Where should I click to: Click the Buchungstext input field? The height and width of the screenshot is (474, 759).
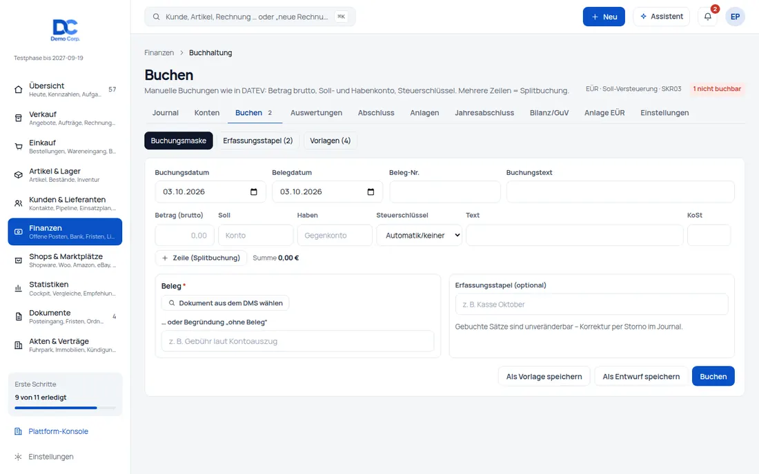tap(620, 192)
